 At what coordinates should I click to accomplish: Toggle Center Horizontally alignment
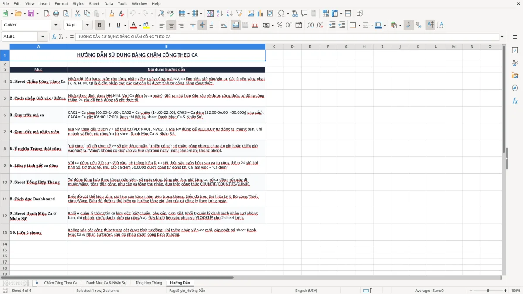(x=171, y=25)
